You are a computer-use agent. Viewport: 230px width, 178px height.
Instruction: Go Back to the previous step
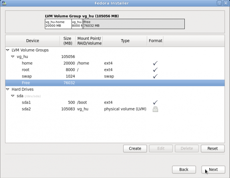point(184,170)
